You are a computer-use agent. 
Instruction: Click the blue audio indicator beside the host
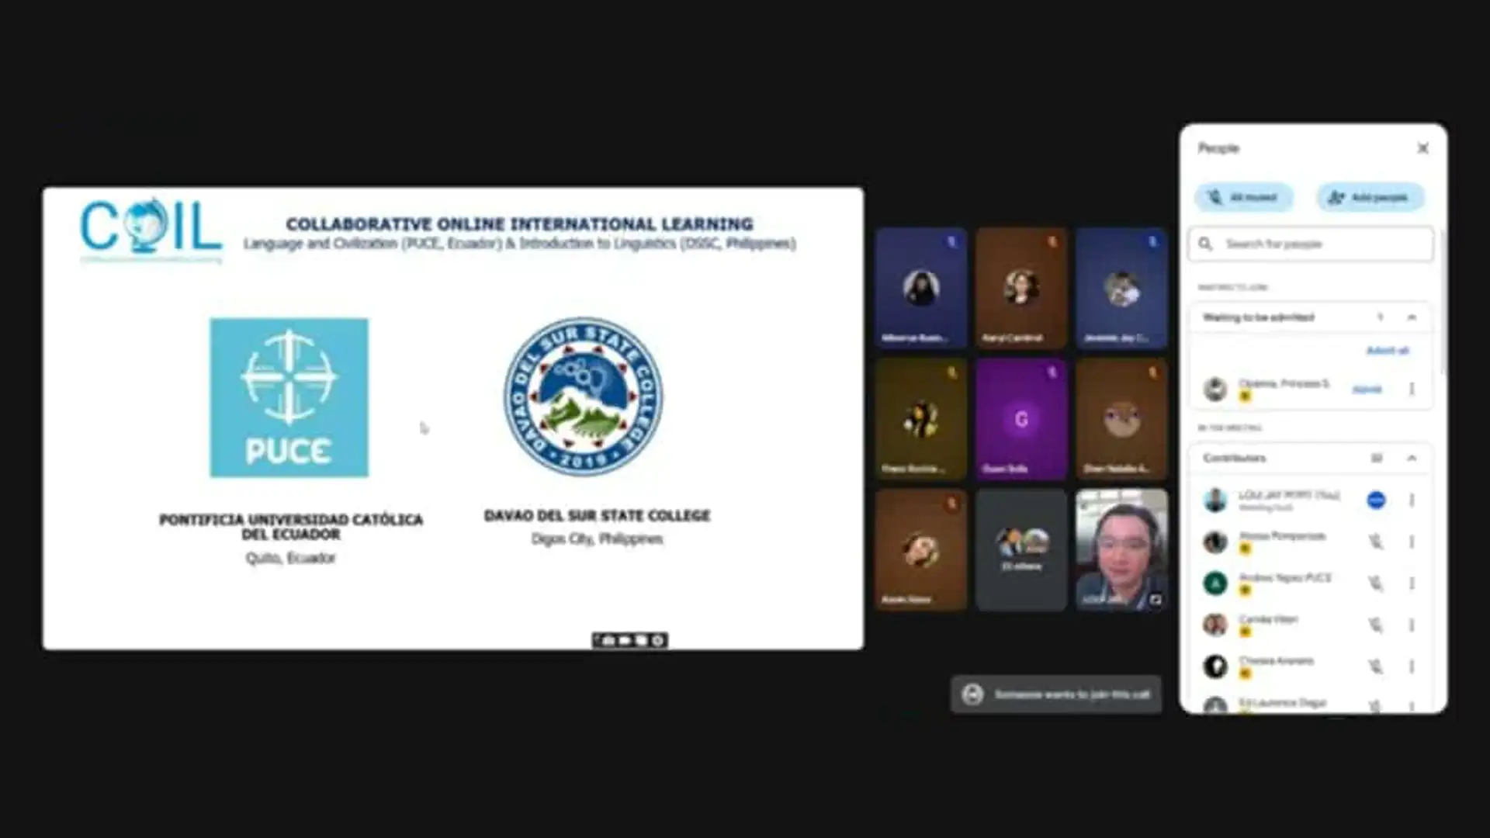tap(1376, 500)
